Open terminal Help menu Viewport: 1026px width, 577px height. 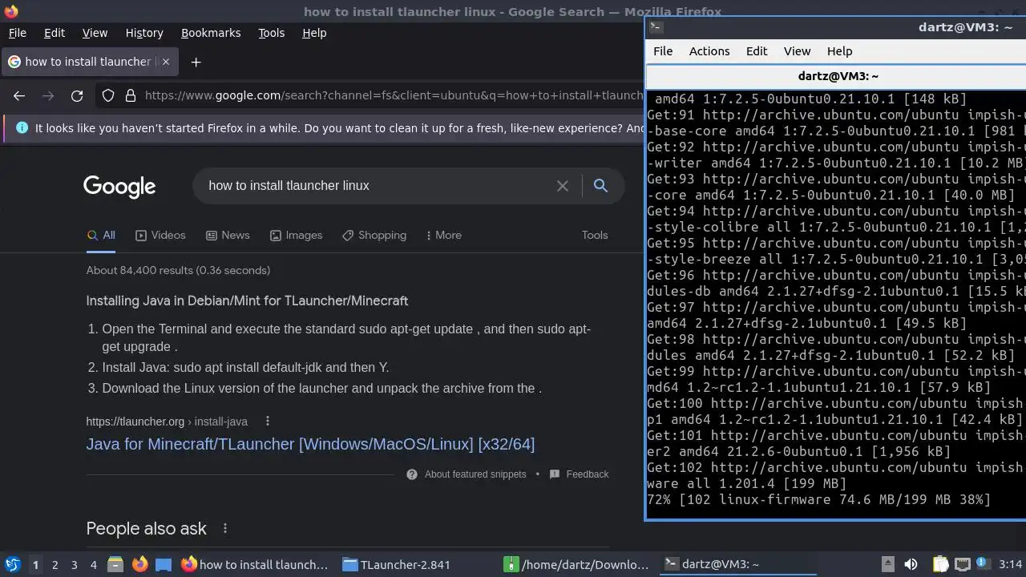[839, 51]
